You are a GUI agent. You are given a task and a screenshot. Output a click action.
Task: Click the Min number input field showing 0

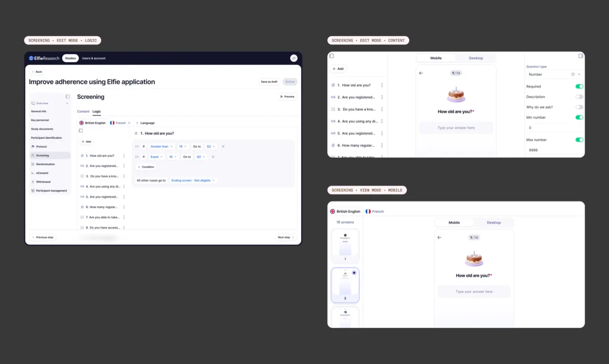(554, 128)
